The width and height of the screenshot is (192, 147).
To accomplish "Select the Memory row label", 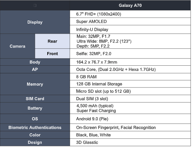I will [x=35, y=84].
